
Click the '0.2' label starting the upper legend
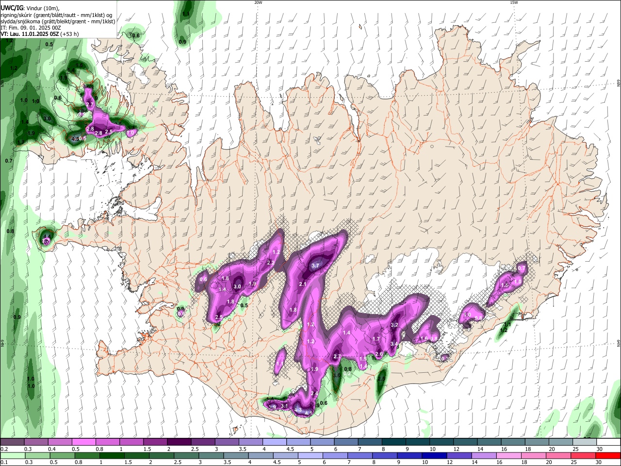pyautogui.click(x=4, y=449)
